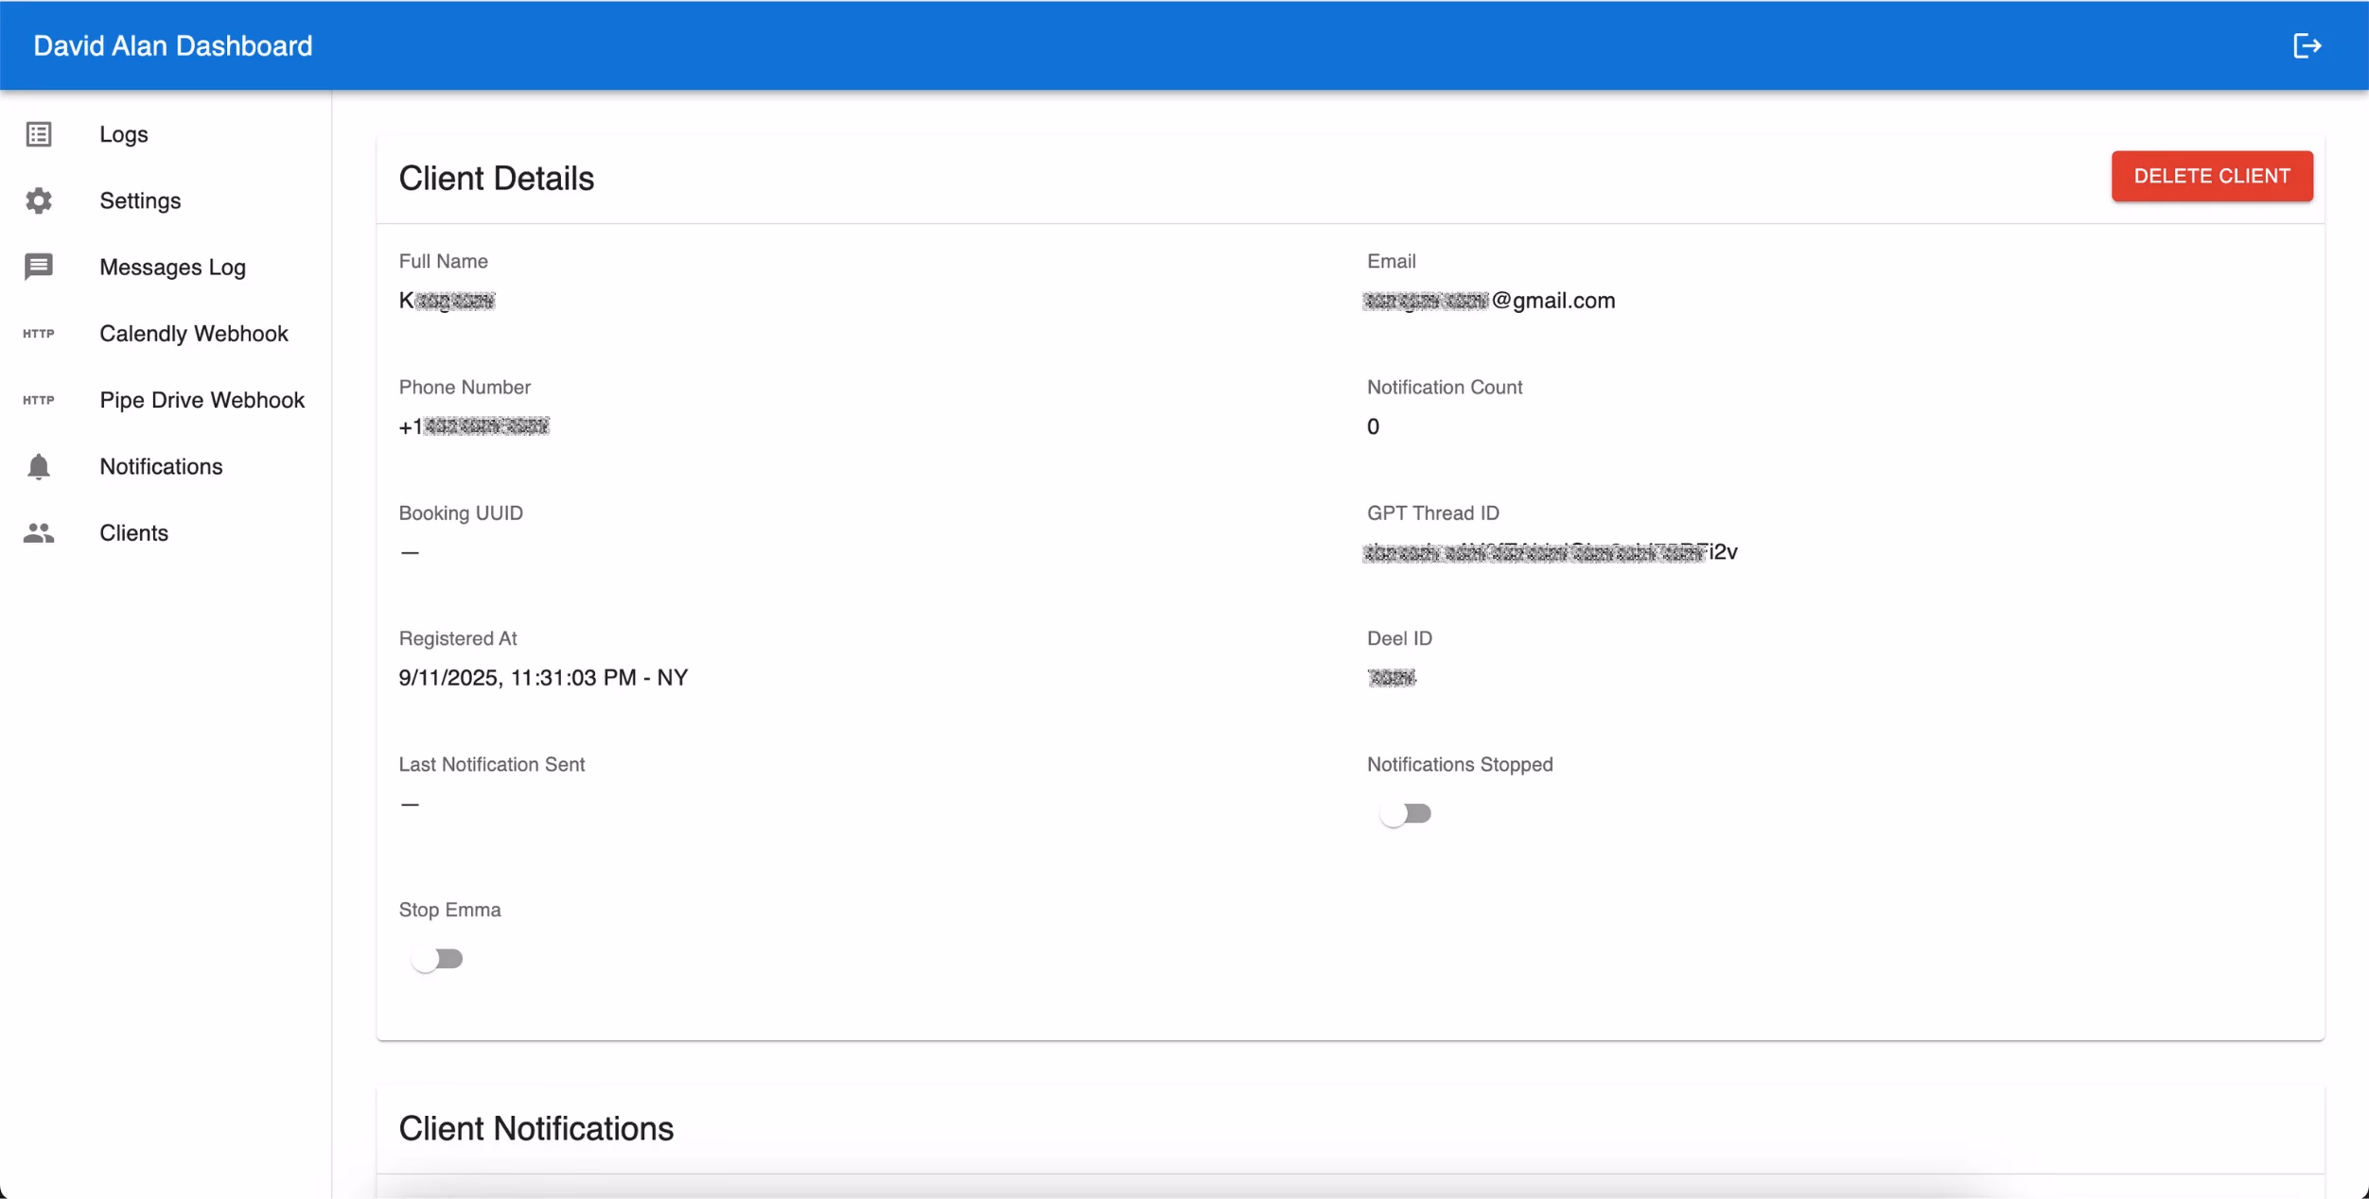Click the DELETE CLIENT button

point(2212,176)
